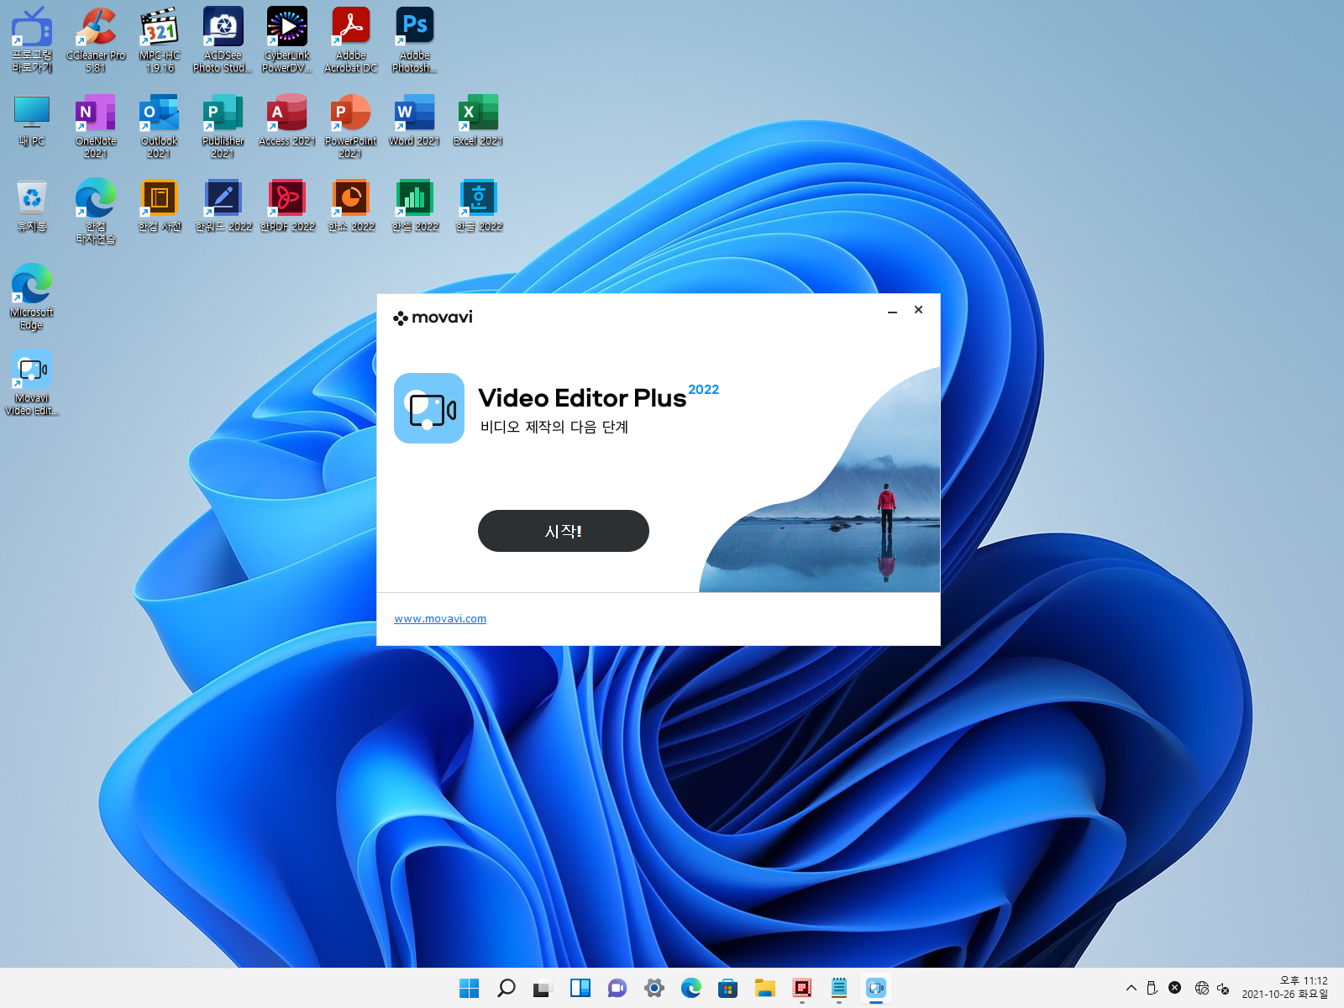Click the muted volume tray icon
Image resolution: width=1344 pixels, height=1008 pixels.
point(1224,988)
